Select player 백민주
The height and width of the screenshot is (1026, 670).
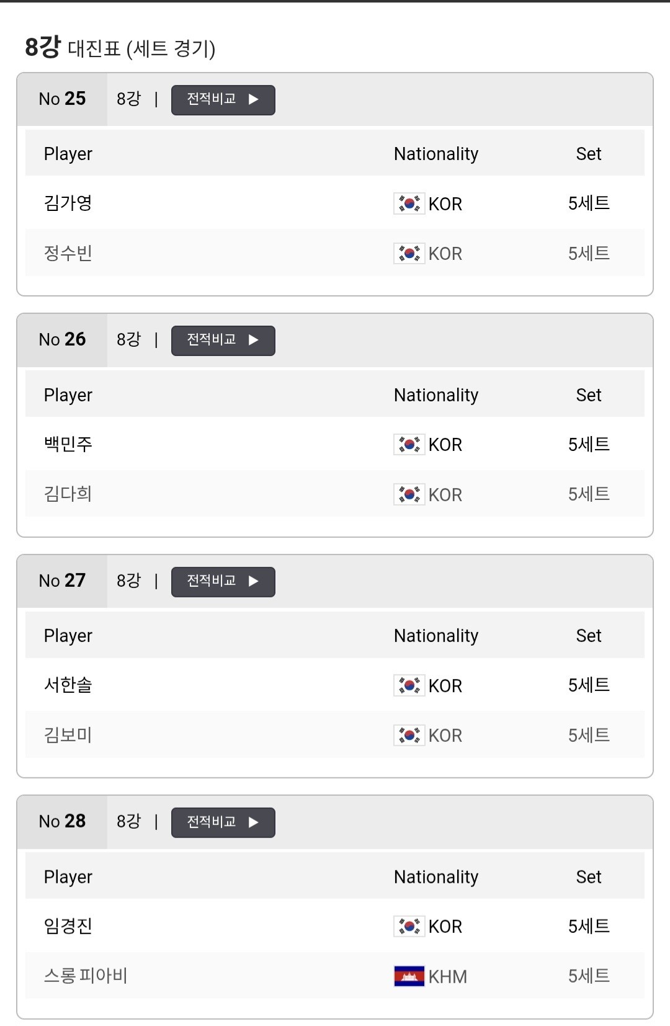68,444
